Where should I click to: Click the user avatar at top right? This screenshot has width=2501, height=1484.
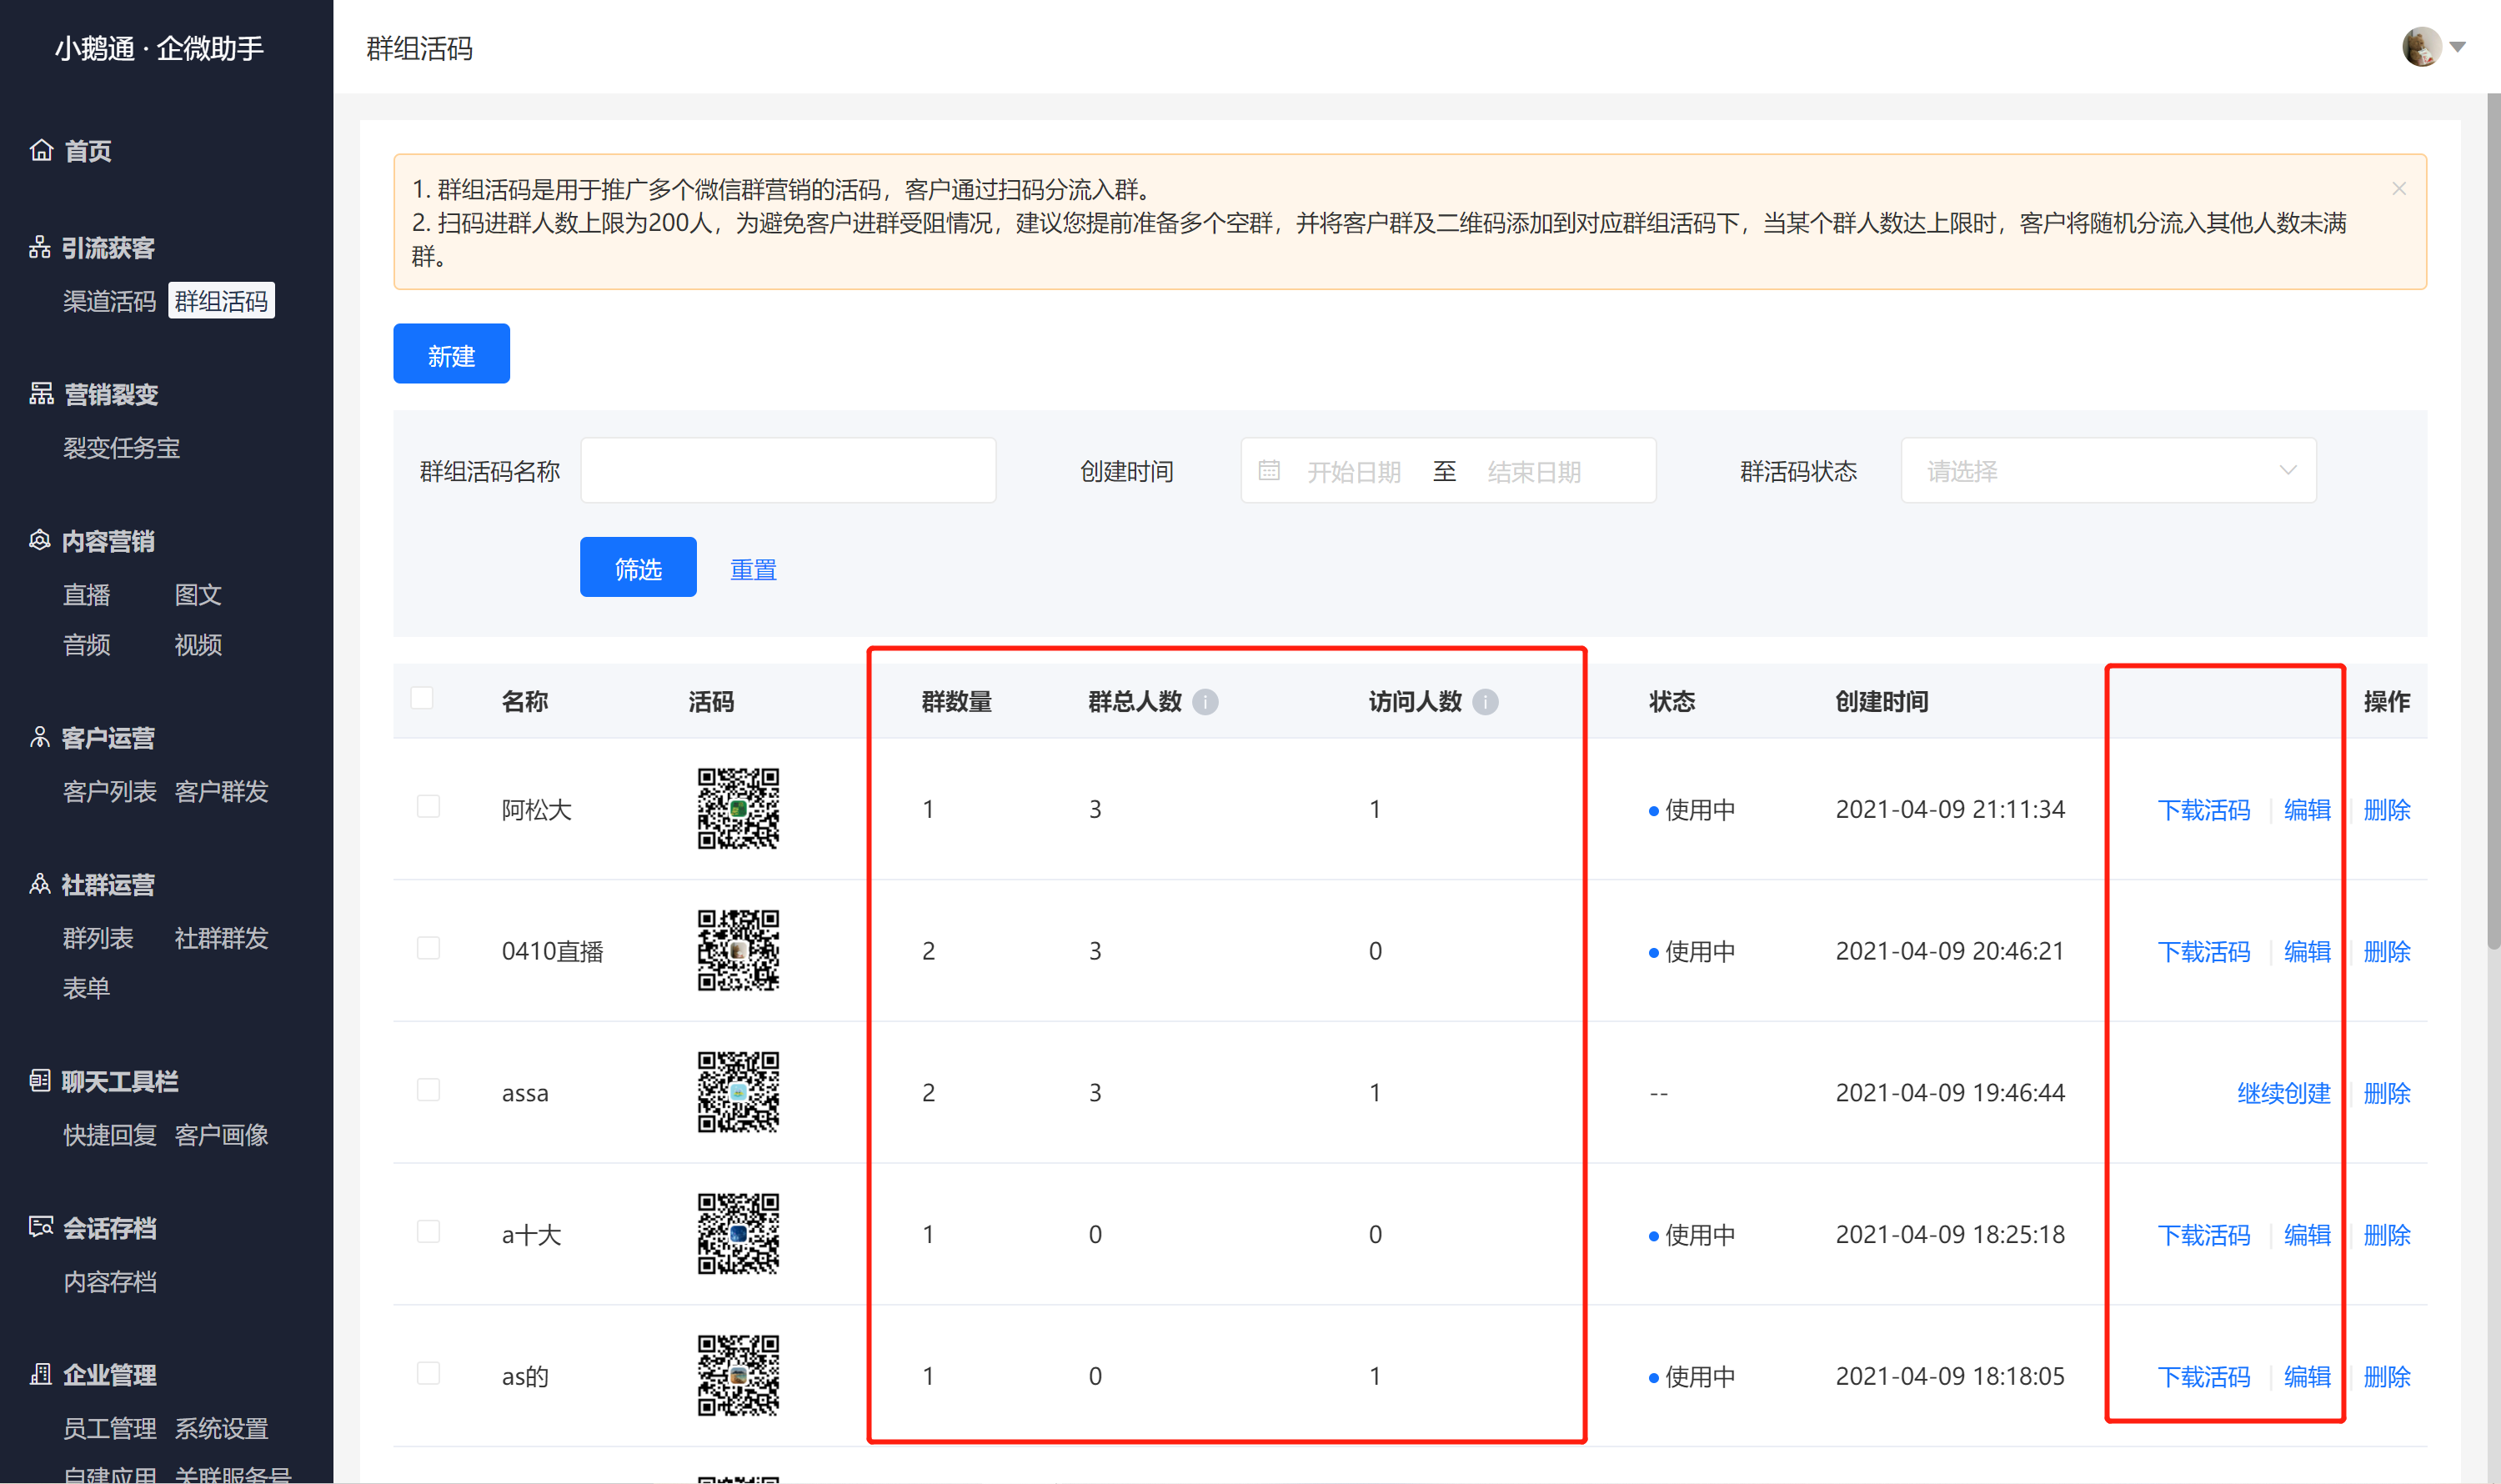point(2422,47)
